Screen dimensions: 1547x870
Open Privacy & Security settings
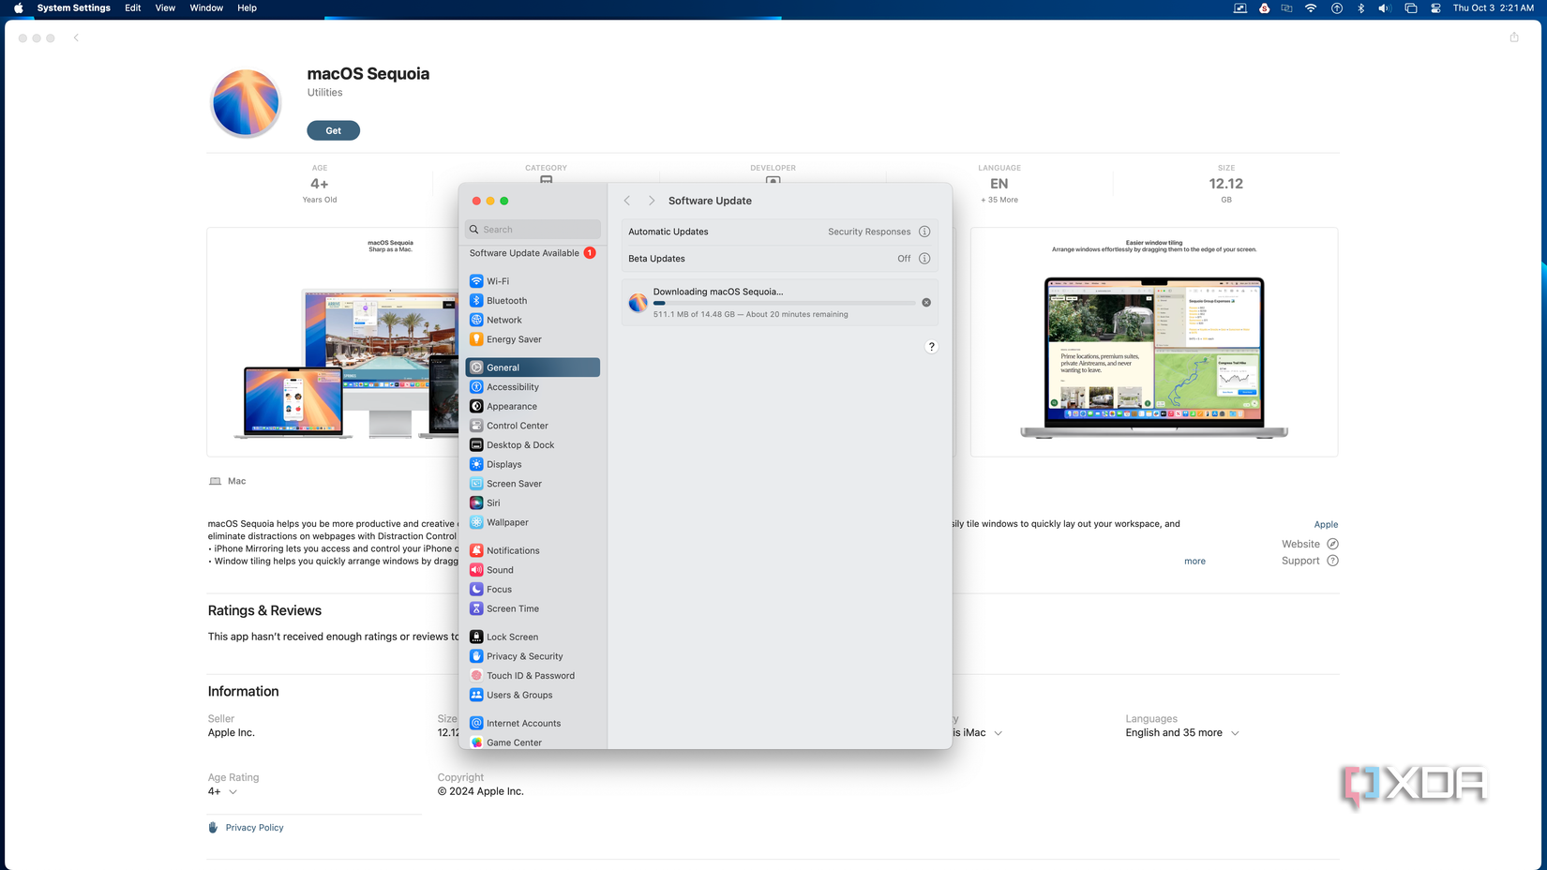click(x=533, y=656)
